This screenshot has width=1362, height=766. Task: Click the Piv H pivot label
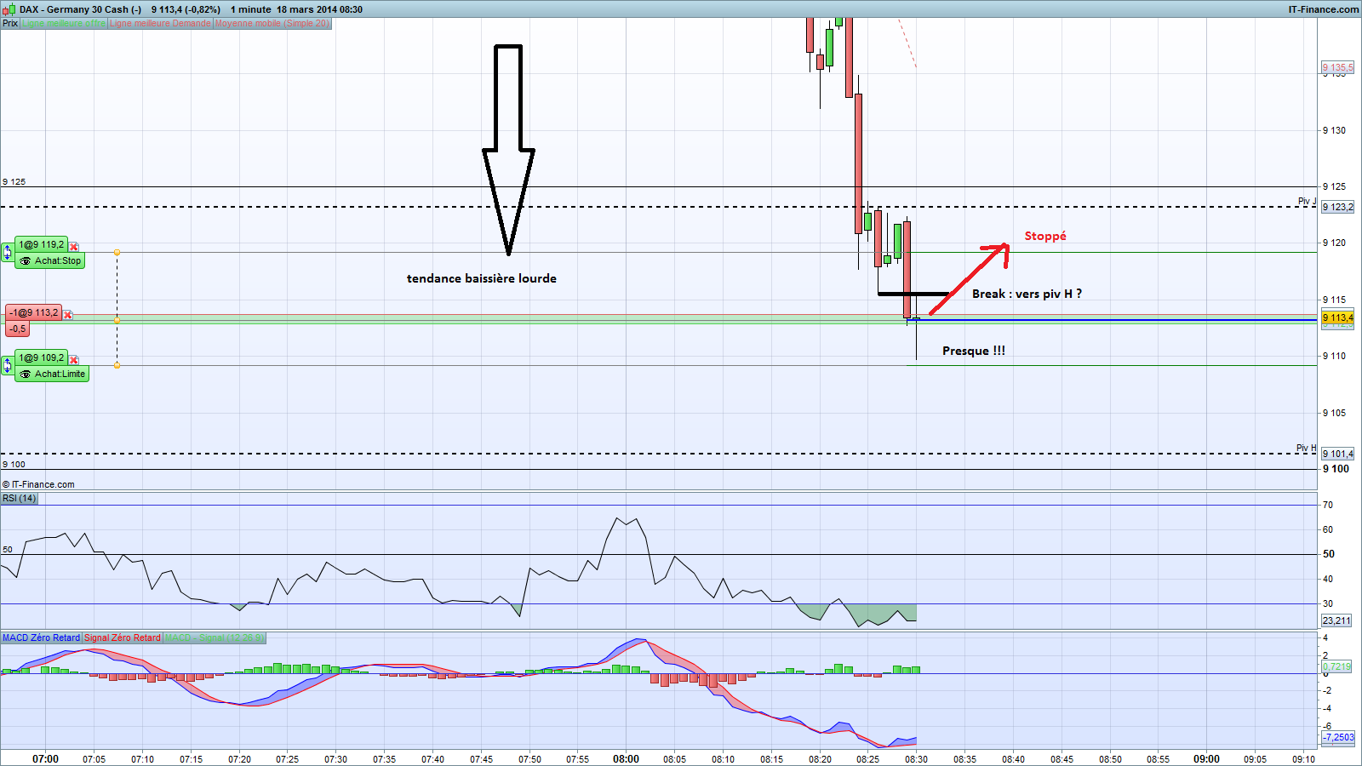1307,448
